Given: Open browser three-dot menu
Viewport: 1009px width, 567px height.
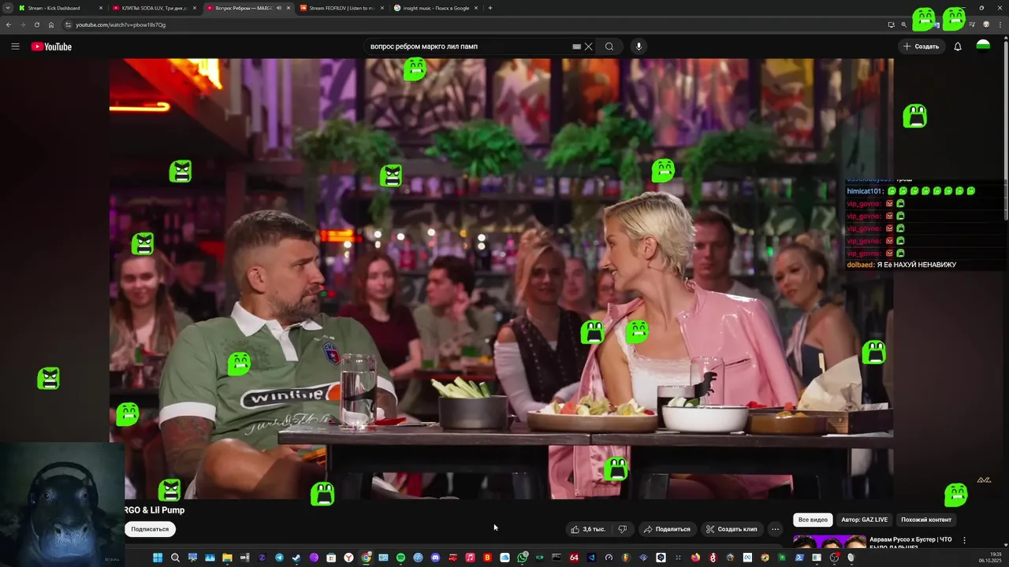Looking at the screenshot, I should pyautogui.click(x=1000, y=24).
